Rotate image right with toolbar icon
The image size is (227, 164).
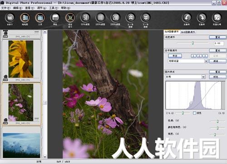[x=202, y=18]
